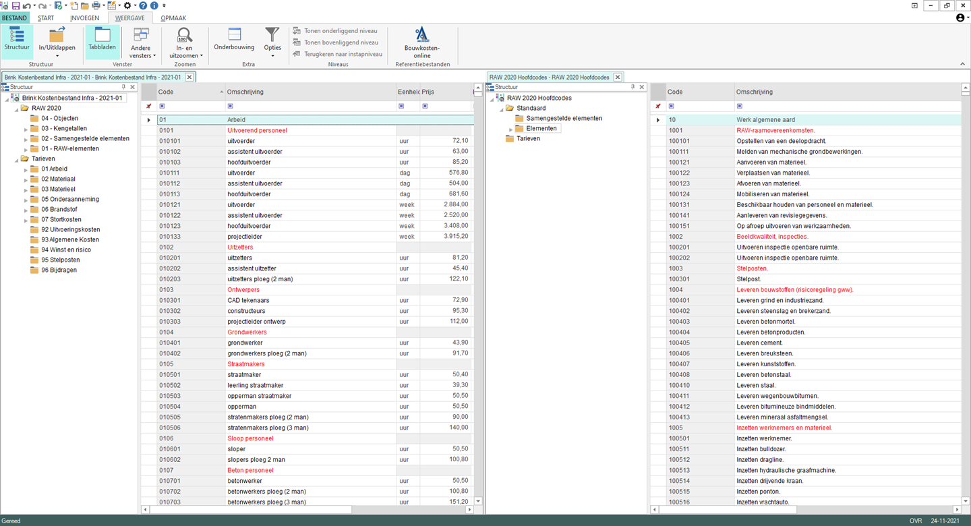The height and width of the screenshot is (526, 971).
Task: Click the Undo arrow icon
Action: [x=26, y=5]
